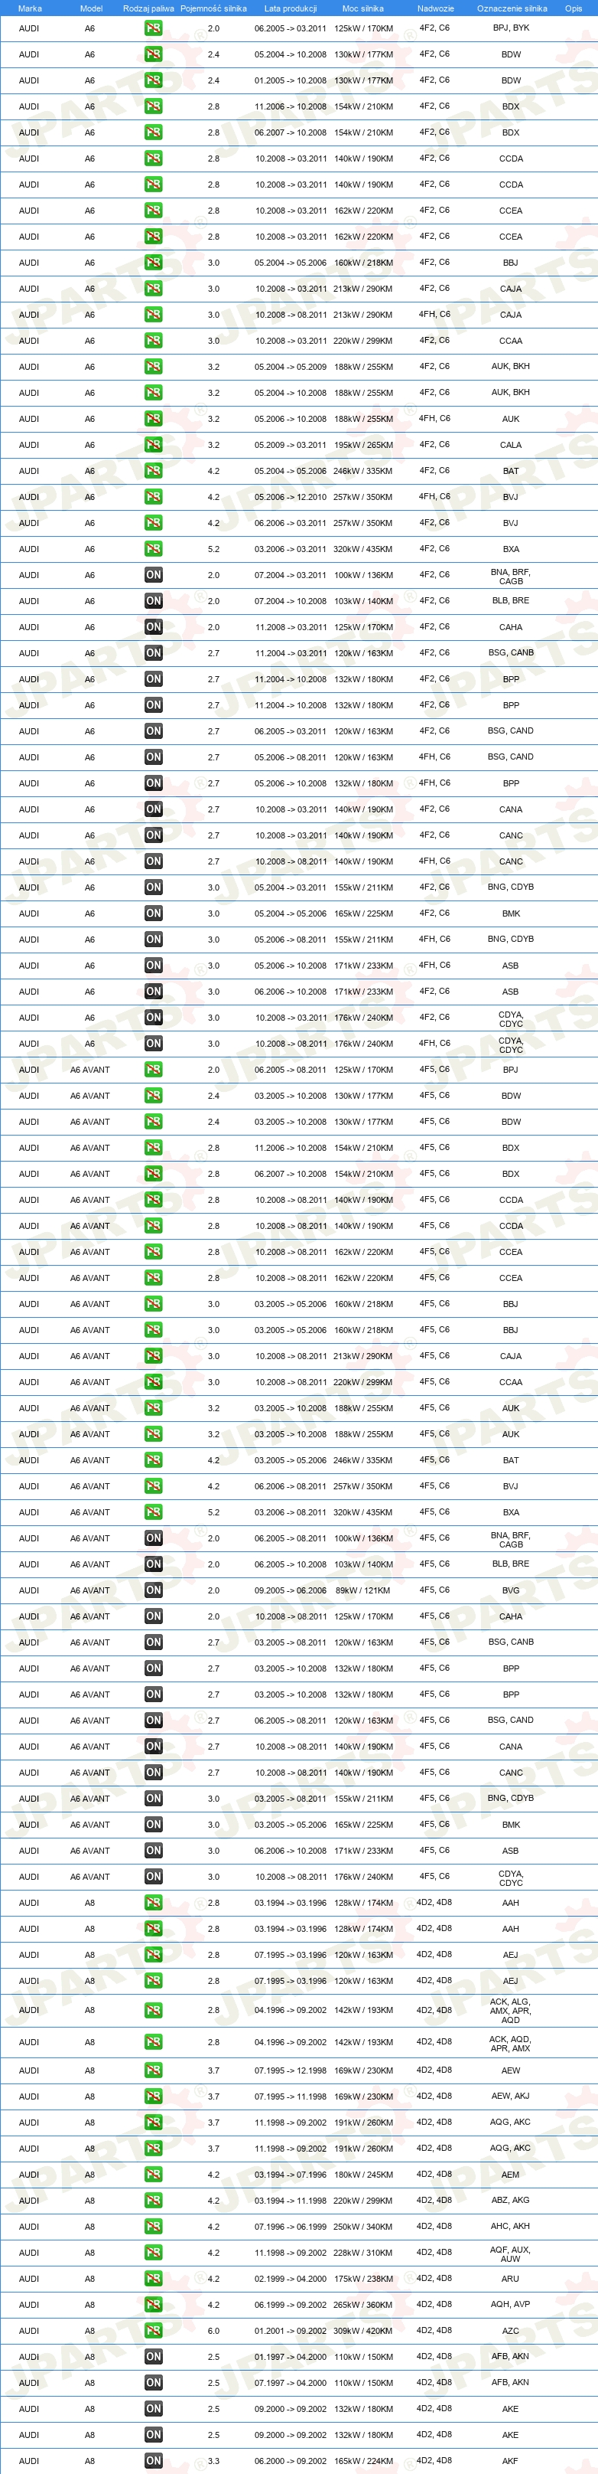Select petrol icon in A8 AHC, AKH row

point(154,2226)
